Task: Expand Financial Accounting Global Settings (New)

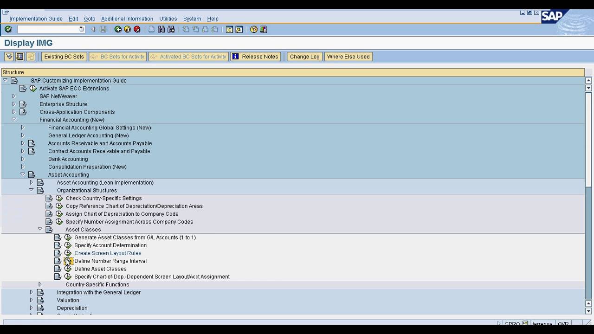Action: tap(22, 128)
